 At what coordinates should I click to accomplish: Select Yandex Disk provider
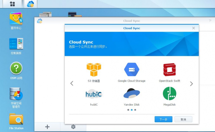coord(131,94)
